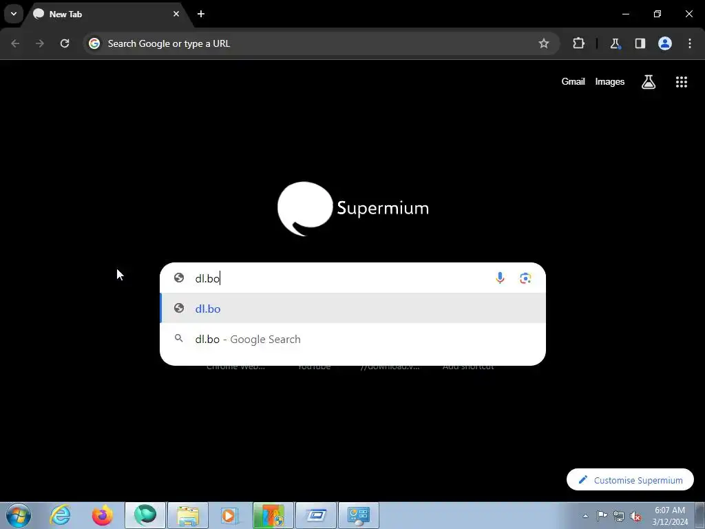
Task: Open Search Labs flask on page
Action: click(649, 82)
